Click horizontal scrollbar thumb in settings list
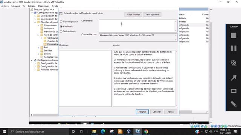 pyautogui.click(x=185, y=112)
